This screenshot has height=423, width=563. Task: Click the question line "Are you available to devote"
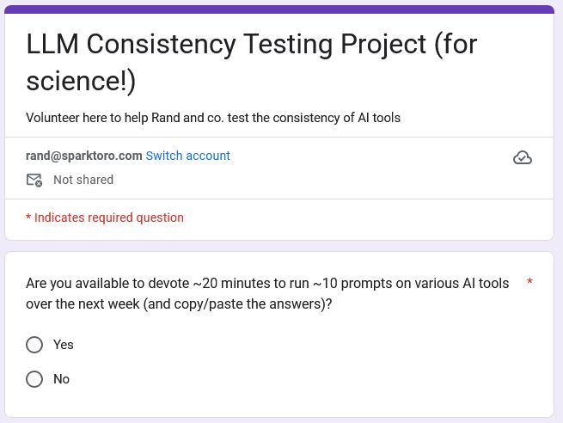(267, 284)
